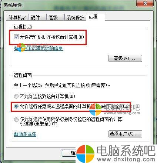The image size is (157, 163).
Task: Switch to the 计算机名 tab
Action: (x=17, y=17)
